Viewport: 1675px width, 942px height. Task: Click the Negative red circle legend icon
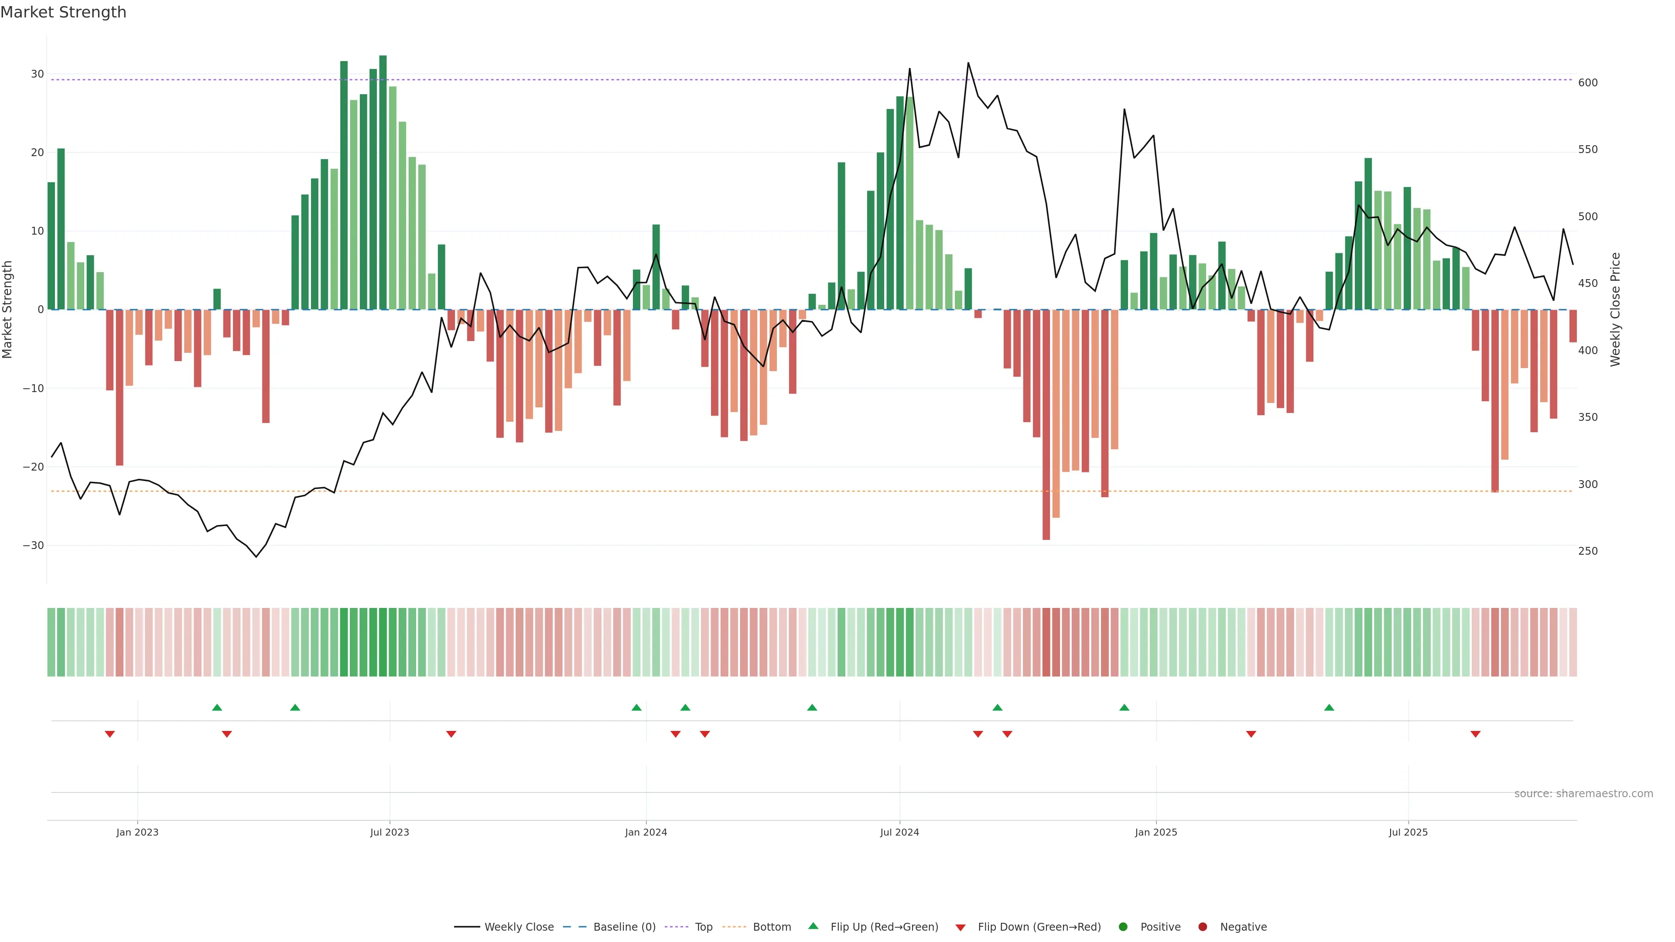click(1202, 927)
